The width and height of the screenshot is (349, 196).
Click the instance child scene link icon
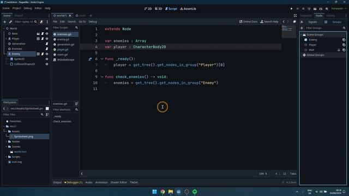pos(10,22)
